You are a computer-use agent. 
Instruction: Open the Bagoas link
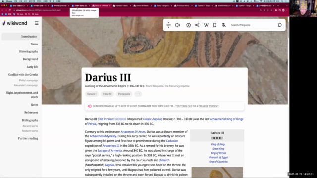click(x=109, y=165)
